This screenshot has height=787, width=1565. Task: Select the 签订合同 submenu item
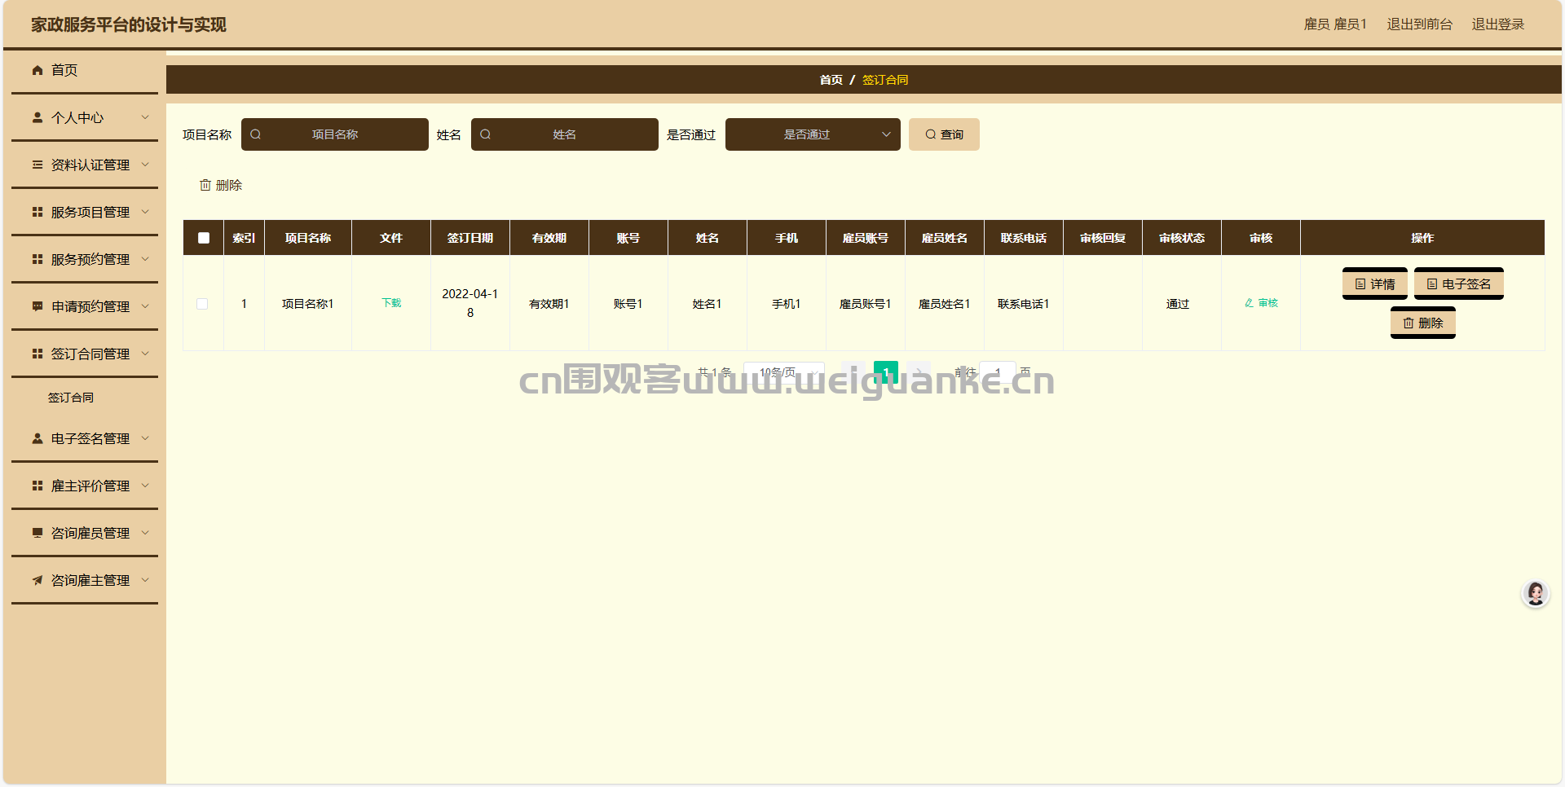(x=71, y=398)
